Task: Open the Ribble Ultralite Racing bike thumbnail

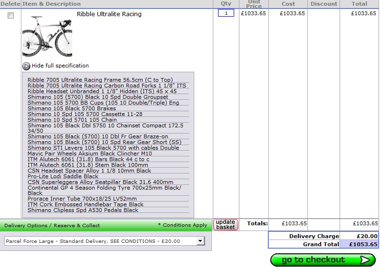Action: [x=47, y=36]
